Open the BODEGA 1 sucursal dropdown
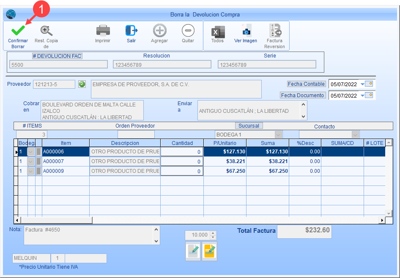The width and height of the screenshot is (400, 278). tap(278, 134)
